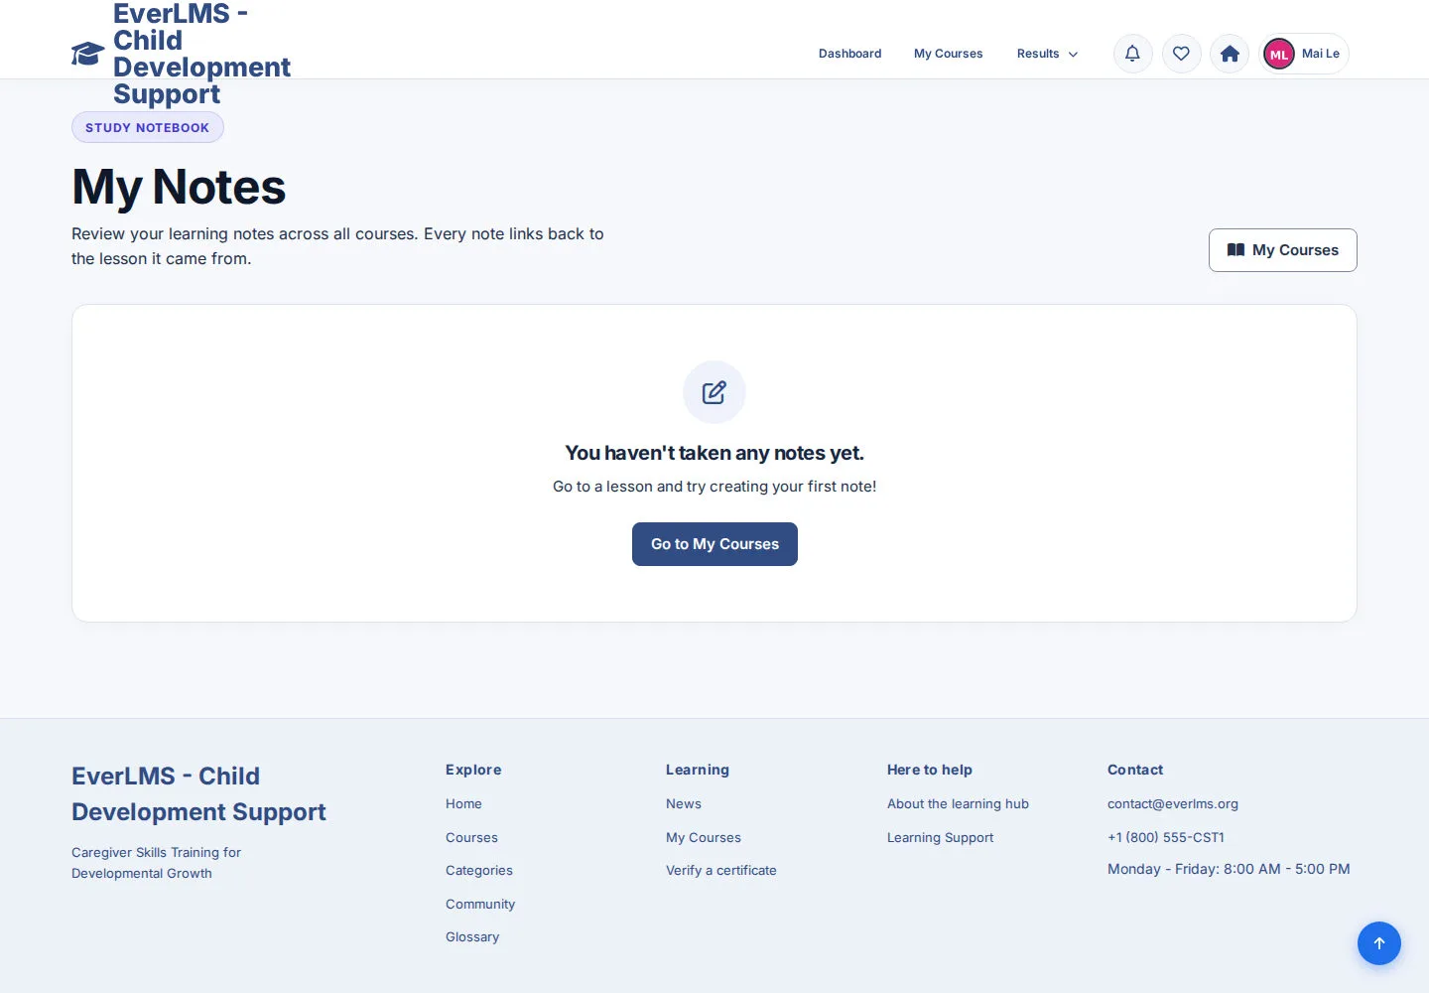
Task: Open the News footer link
Action: click(684, 804)
